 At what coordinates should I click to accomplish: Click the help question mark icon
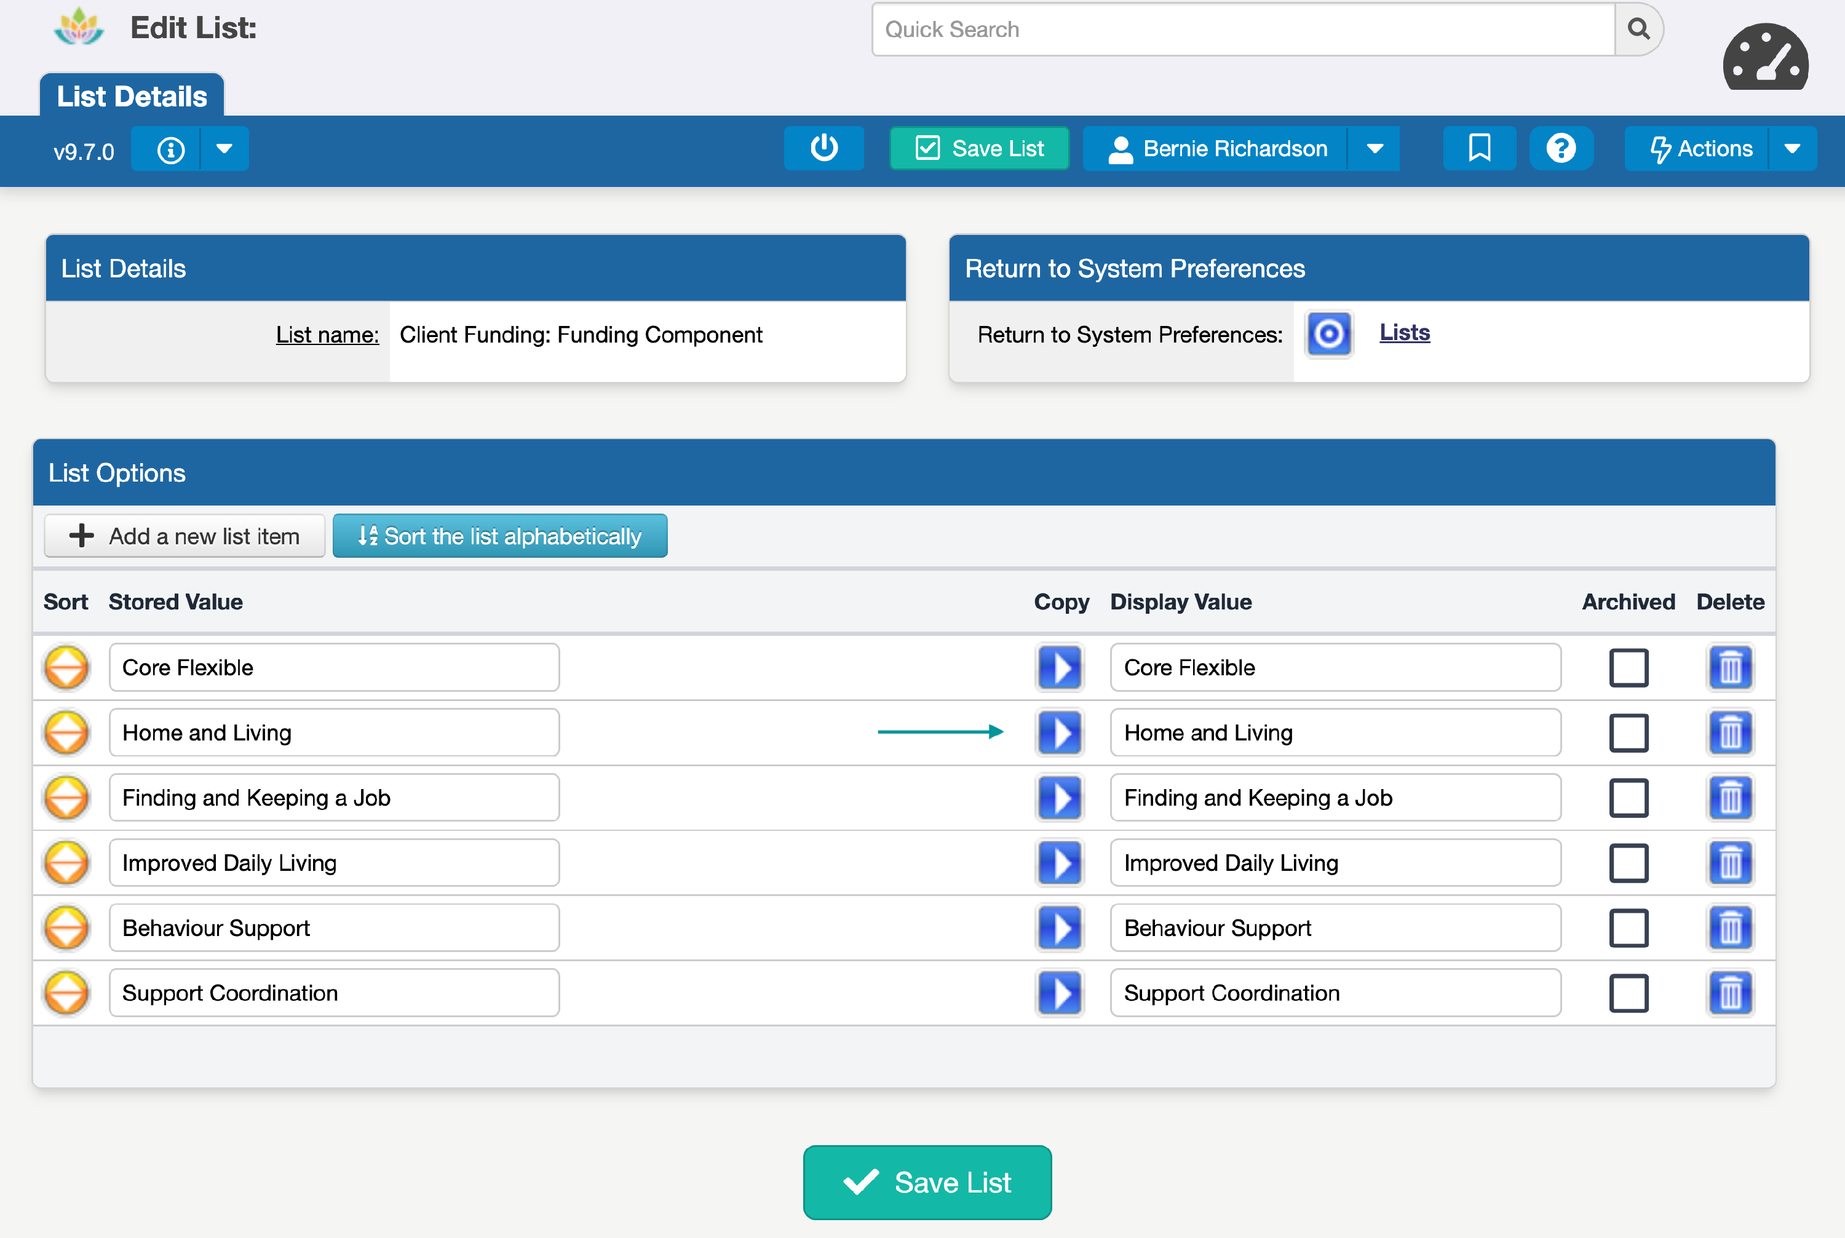[1560, 148]
